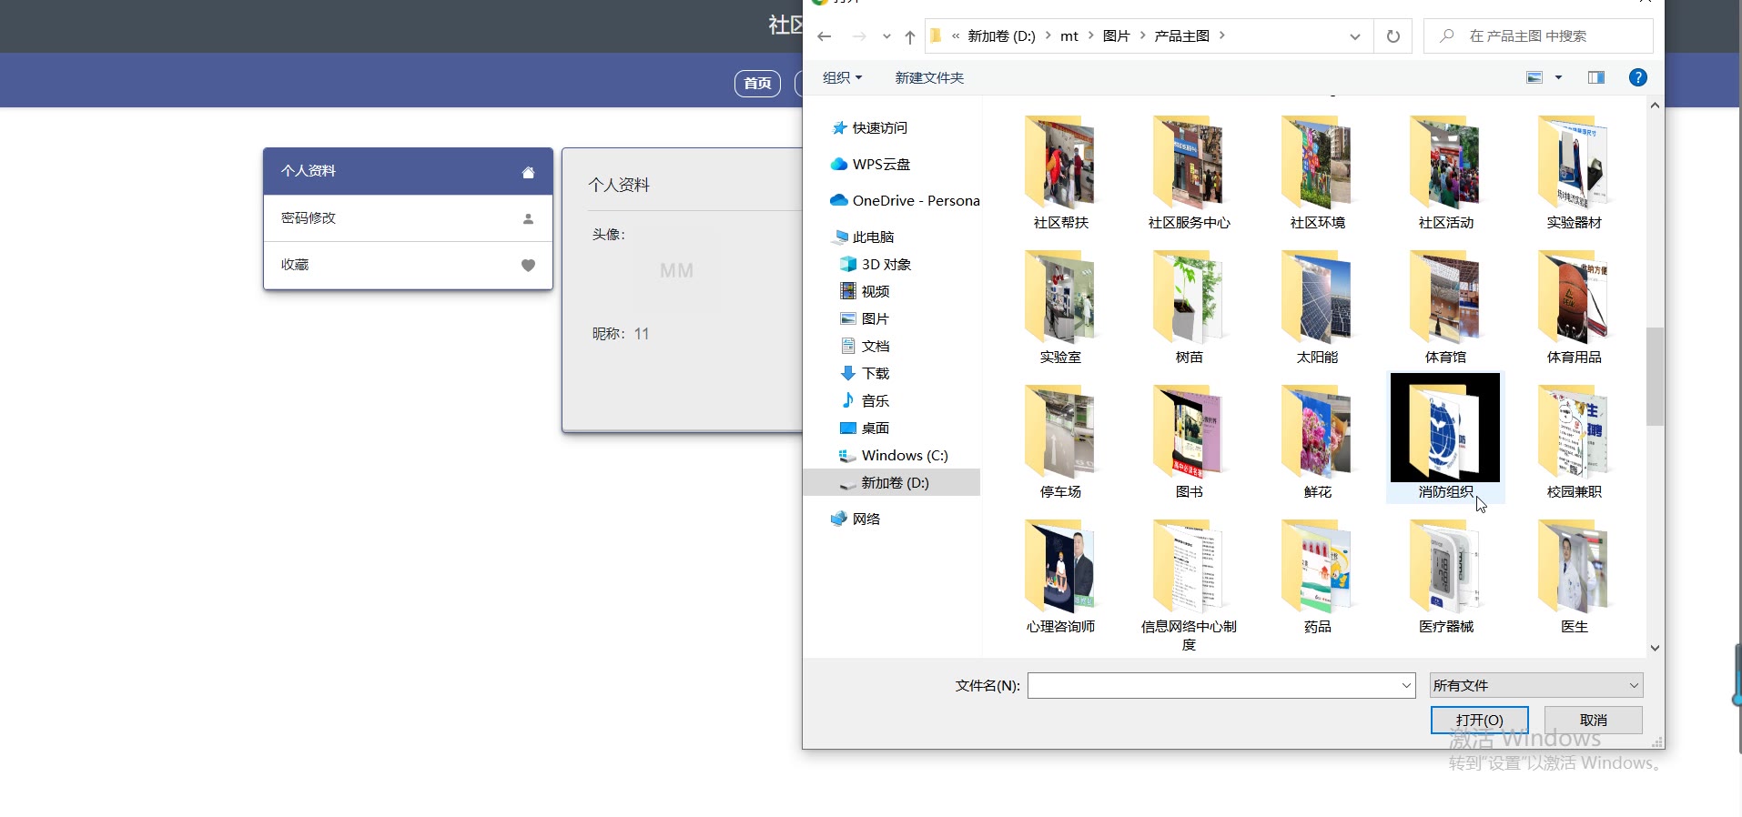Screen dimensions: 1742x817
Task: Expand the address bar history dropdown
Action: coord(1354,36)
